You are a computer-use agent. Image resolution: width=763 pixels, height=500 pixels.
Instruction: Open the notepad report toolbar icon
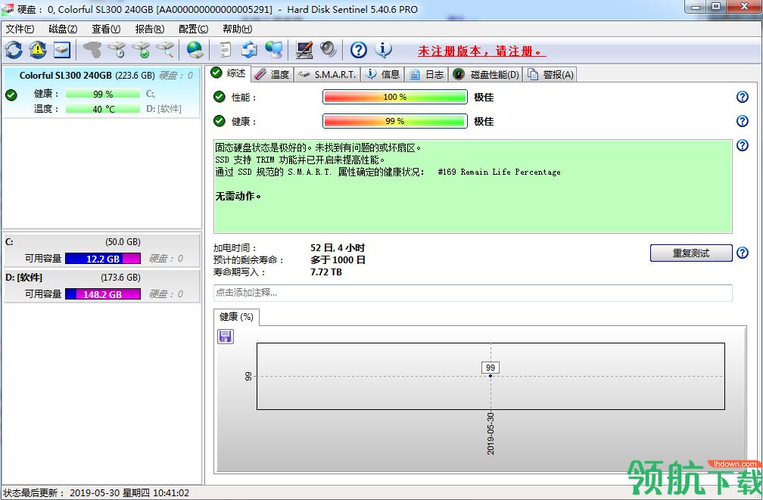(225, 50)
